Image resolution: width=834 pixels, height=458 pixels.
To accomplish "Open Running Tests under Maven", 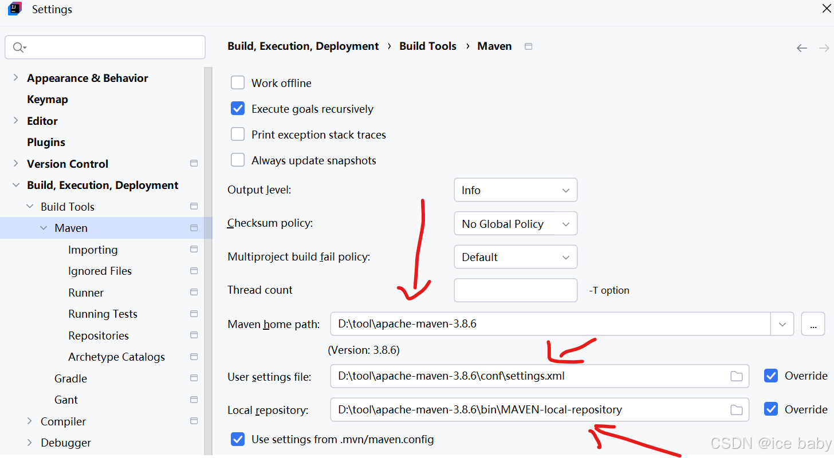I will (x=103, y=314).
